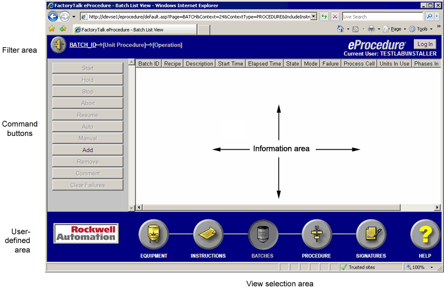The image size is (444, 293).
Task: Go back with the browser Back arrow
Action: 53,17
